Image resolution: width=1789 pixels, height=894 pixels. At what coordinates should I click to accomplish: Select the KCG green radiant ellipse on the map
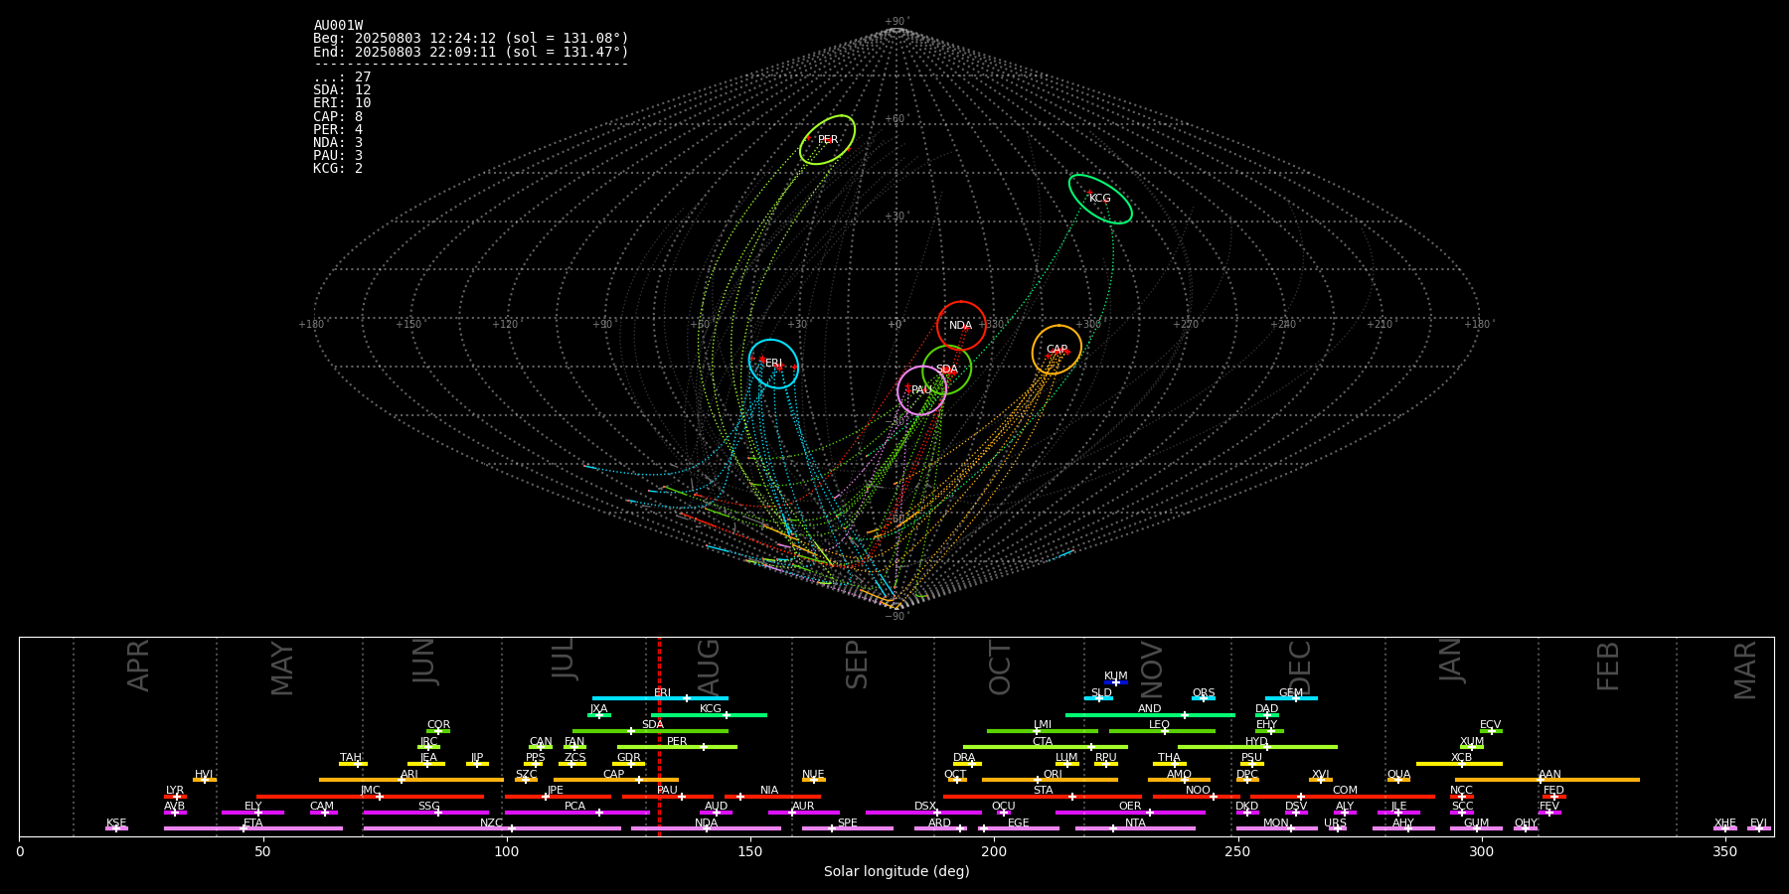[x=1100, y=199]
